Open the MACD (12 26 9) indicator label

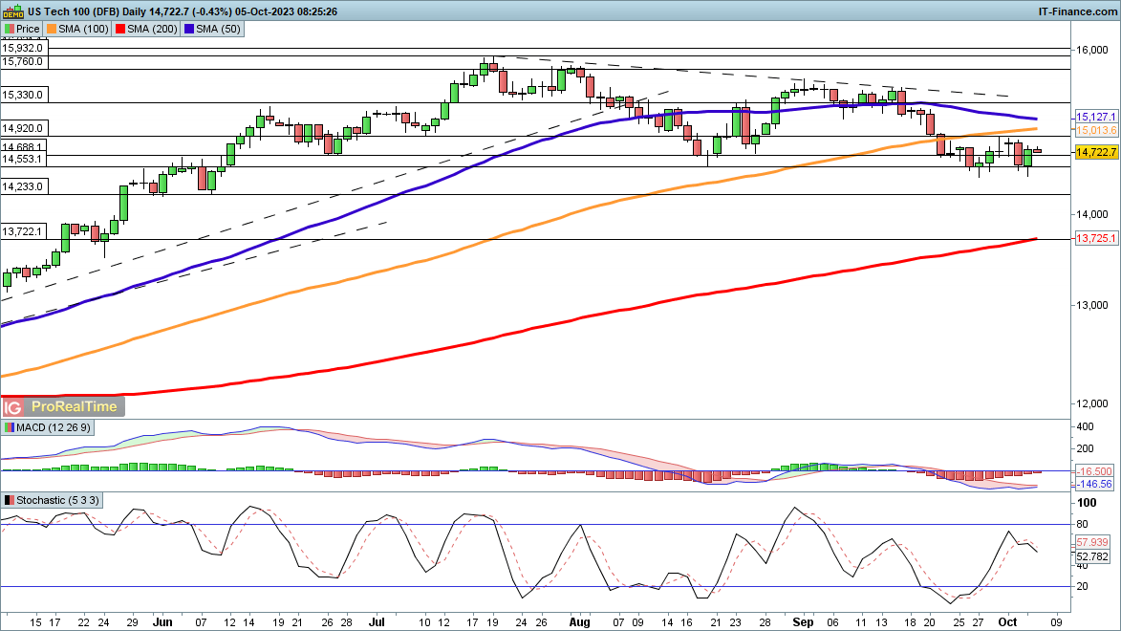[54, 427]
